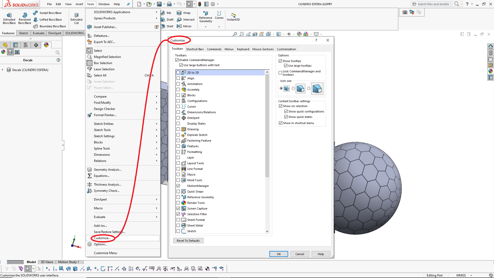Image resolution: width=494 pixels, height=278 pixels.
Task: Click the Reset To Defaults button
Action: (x=188, y=241)
